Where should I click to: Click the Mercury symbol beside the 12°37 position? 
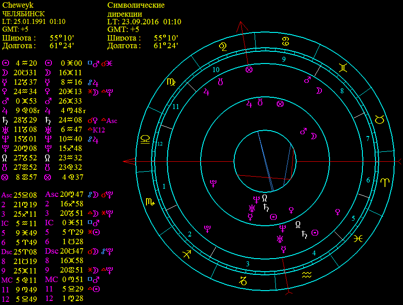tap(5, 82)
